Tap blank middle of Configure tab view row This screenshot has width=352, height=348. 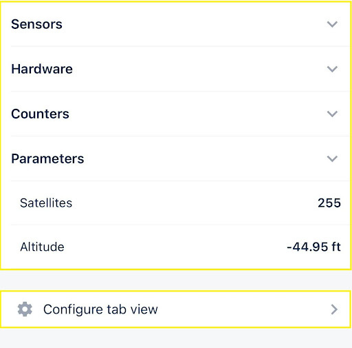coord(241,309)
